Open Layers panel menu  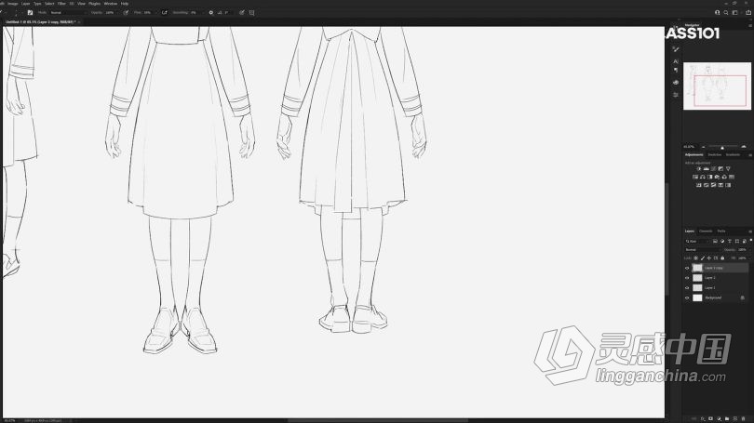750,231
